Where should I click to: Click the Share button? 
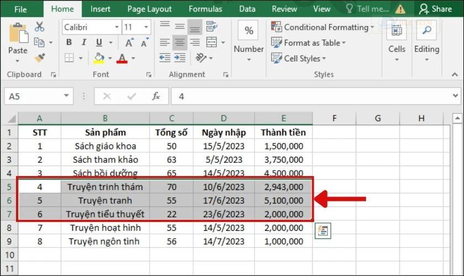[x=435, y=9]
